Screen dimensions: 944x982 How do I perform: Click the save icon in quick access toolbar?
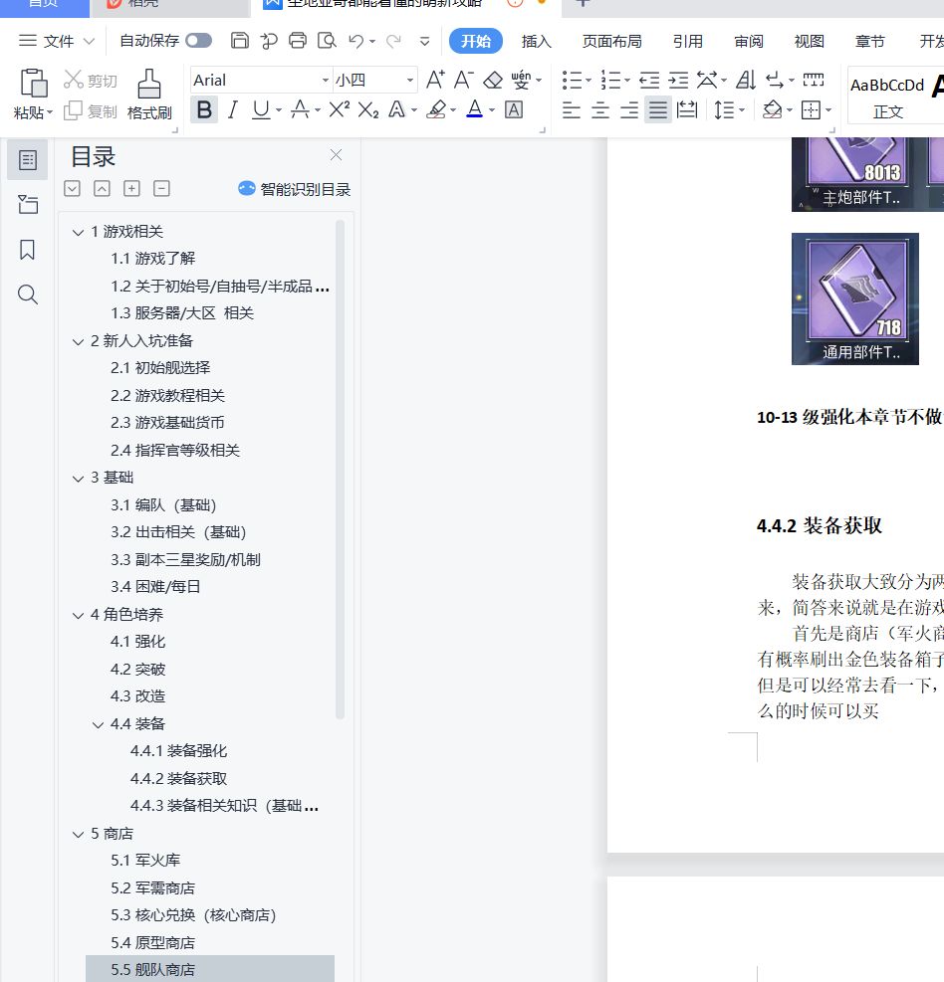point(239,41)
